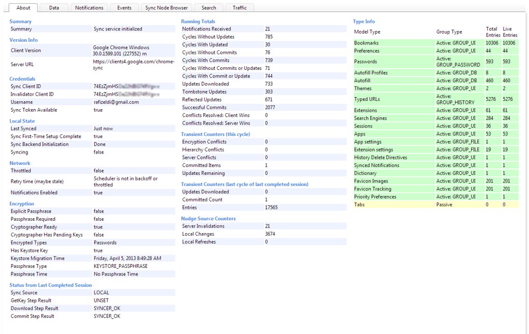Switch to the About tab
The image size is (529, 334).
click(23, 8)
